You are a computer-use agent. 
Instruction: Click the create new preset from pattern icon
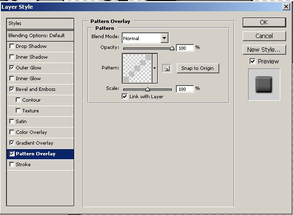[167, 68]
